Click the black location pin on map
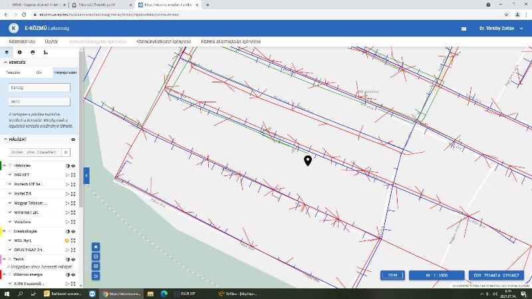 click(x=308, y=160)
